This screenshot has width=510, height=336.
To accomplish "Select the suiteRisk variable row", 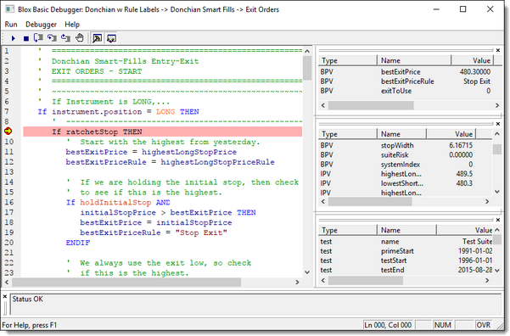I will [x=406, y=154].
